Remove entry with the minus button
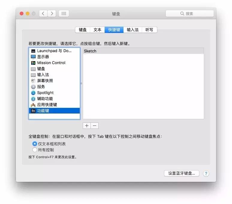The width and height of the screenshot is (232, 204). tap(94, 126)
